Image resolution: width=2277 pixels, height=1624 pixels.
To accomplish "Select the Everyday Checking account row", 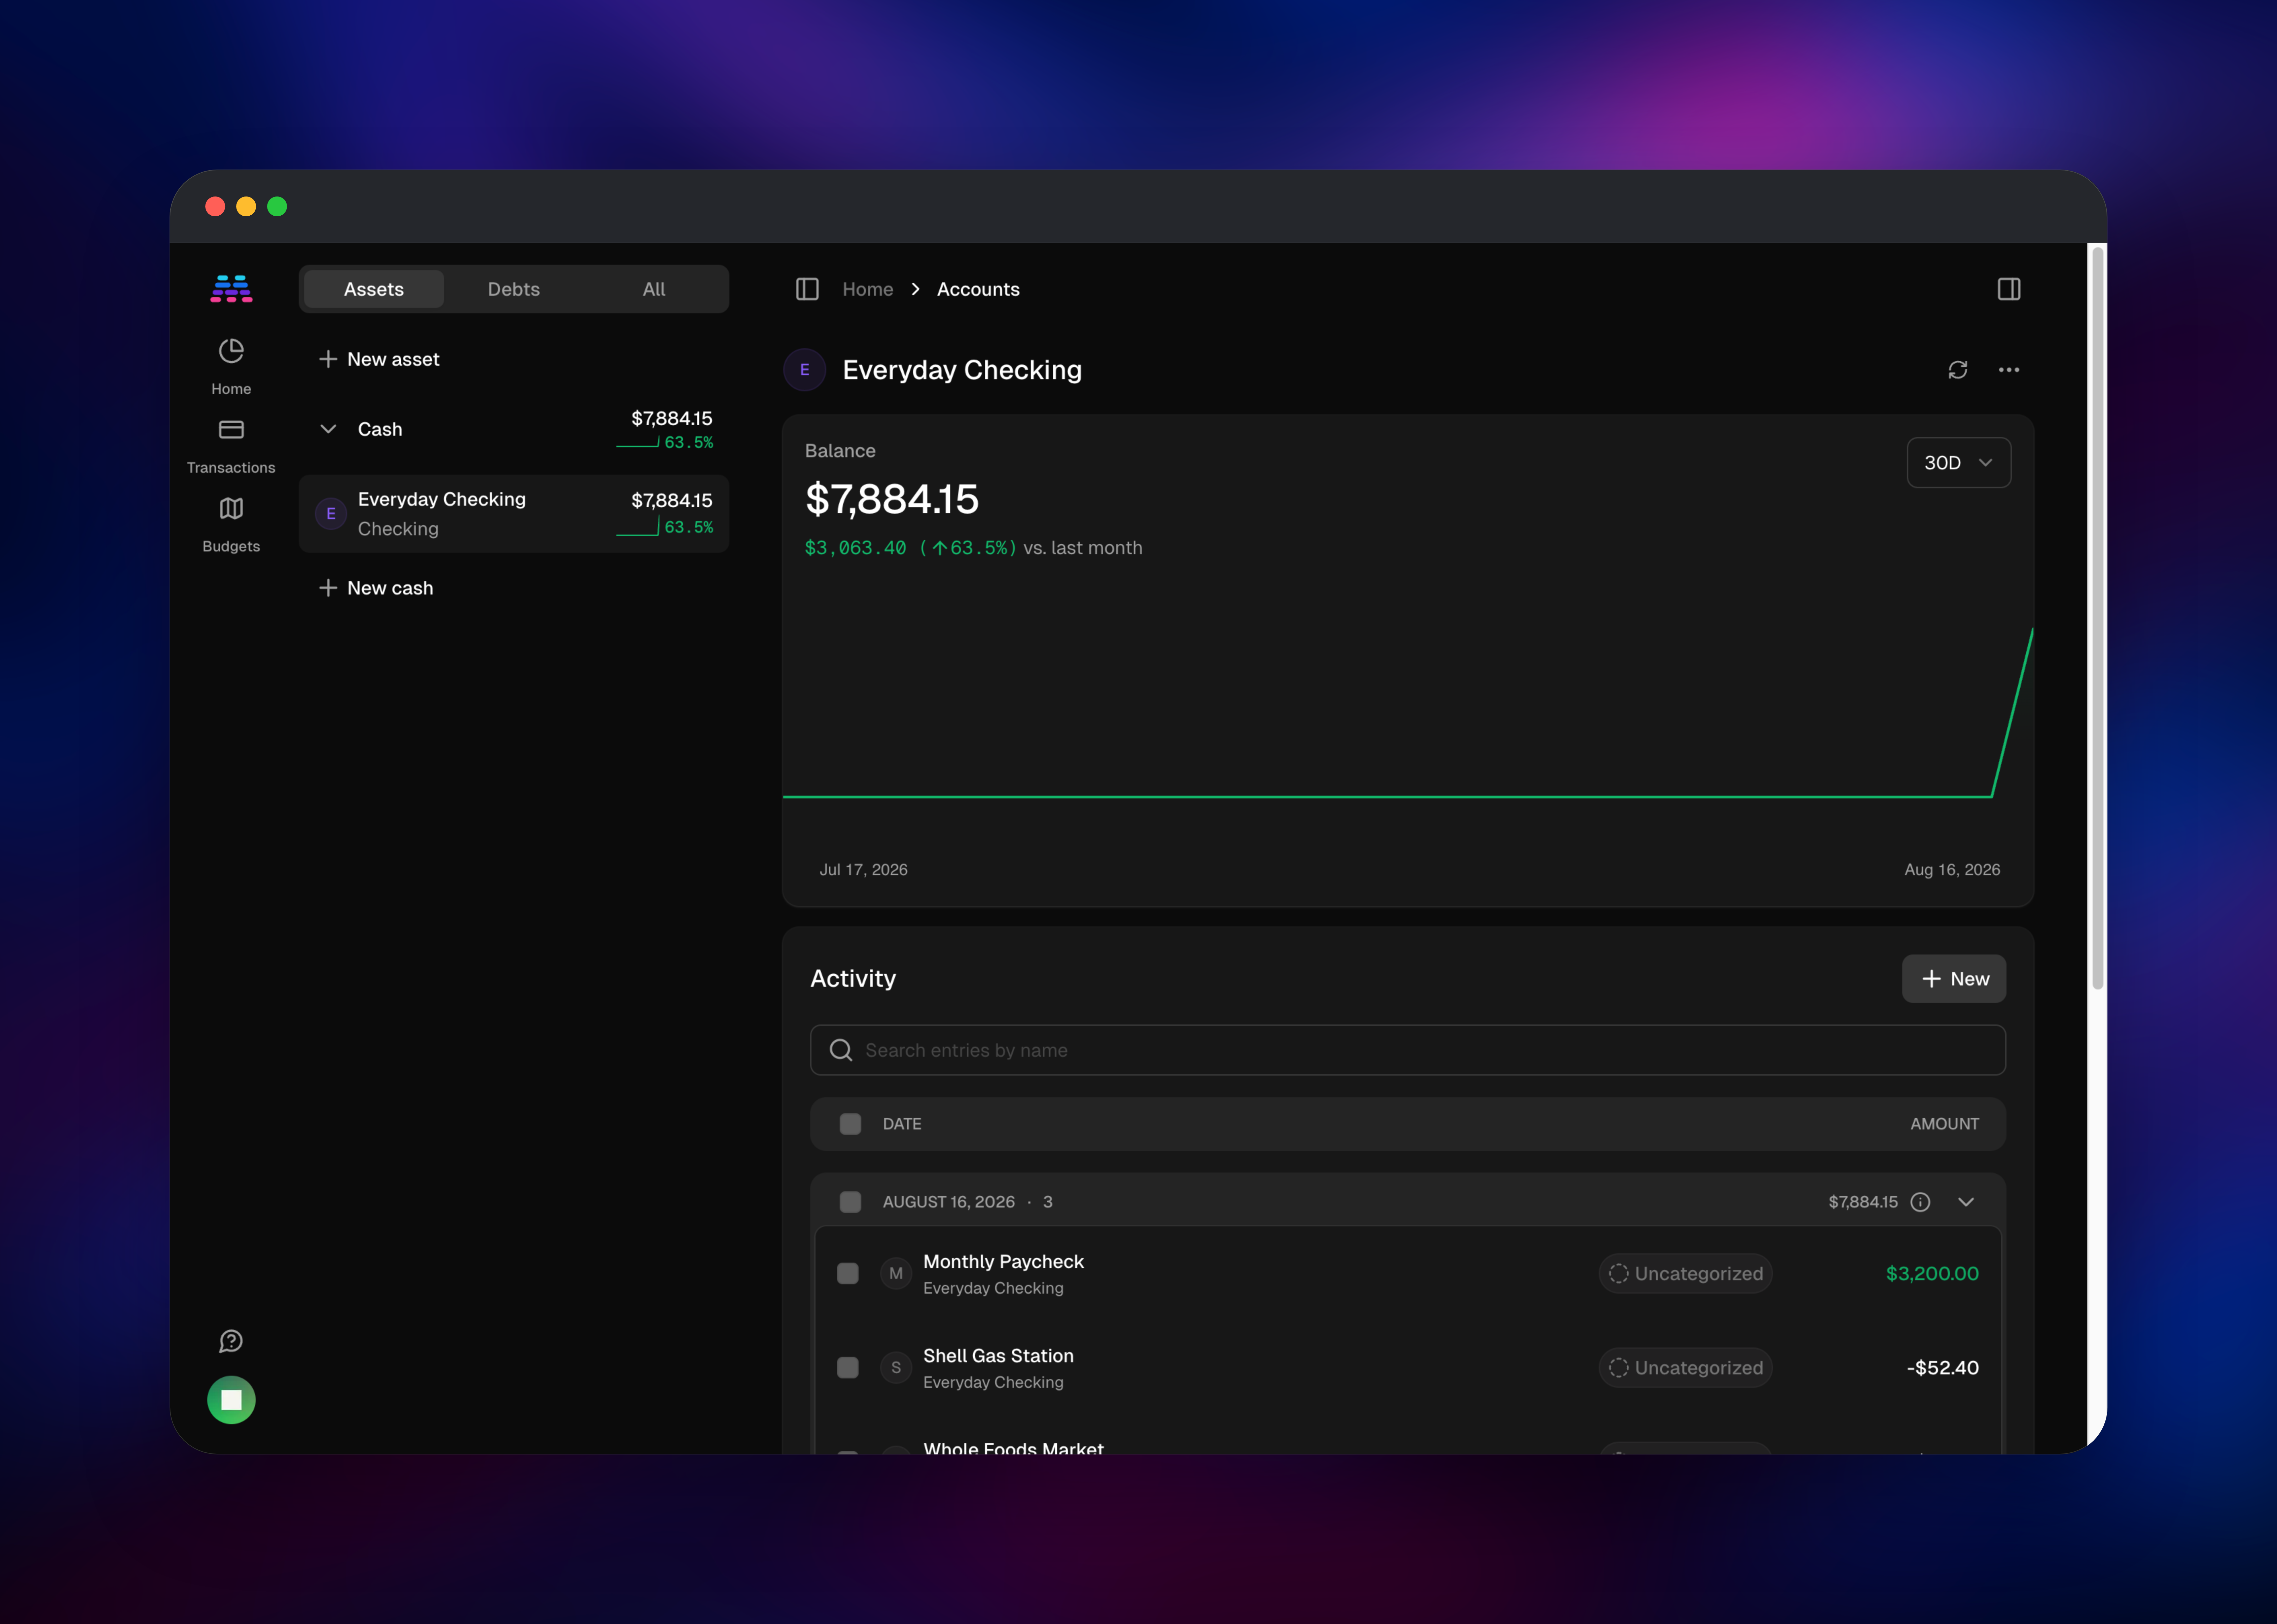I will click(514, 514).
